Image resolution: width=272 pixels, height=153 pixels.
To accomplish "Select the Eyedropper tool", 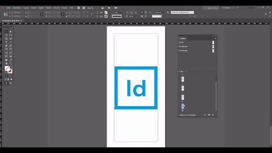I will coord(11,60).
